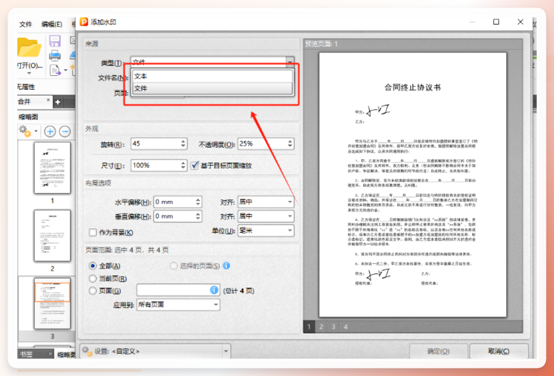Zoom in thumbnails with plus icon
The image size is (554, 376).
tap(50, 131)
